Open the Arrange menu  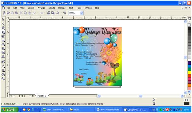[x=41, y=8]
